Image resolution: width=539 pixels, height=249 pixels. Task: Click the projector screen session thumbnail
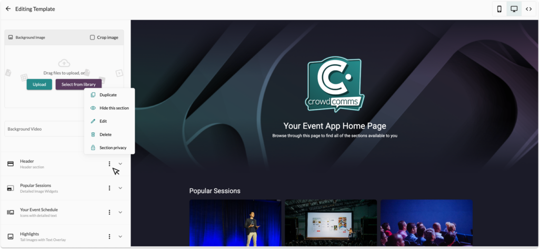[x=331, y=223]
